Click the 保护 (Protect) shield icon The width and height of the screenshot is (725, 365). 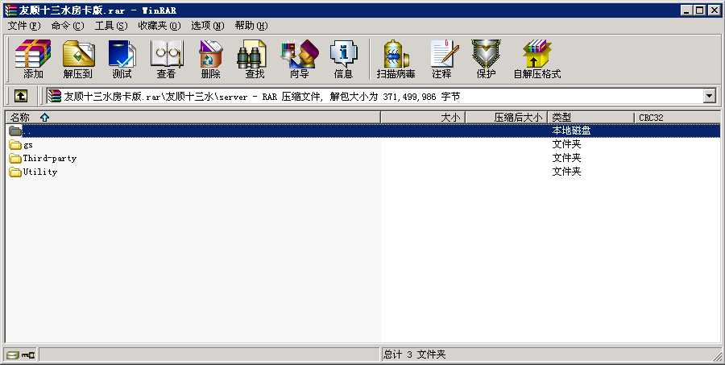pyautogui.click(x=486, y=59)
